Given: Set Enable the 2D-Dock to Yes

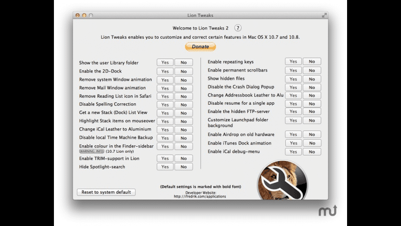Looking at the screenshot, I should pyautogui.click(x=165, y=71).
